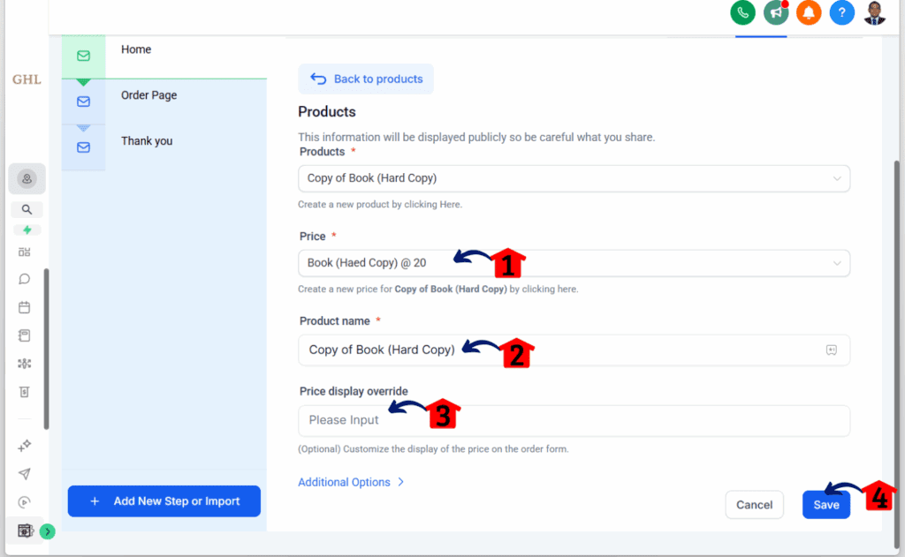Image resolution: width=905 pixels, height=557 pixels.
Task: Click the paper plane marketing icon
Action: 25,474
